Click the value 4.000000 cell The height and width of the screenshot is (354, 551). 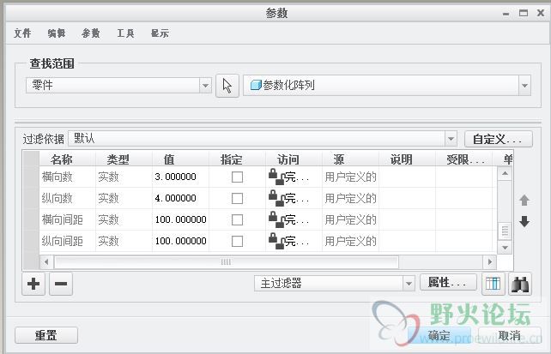pos(180,198)
